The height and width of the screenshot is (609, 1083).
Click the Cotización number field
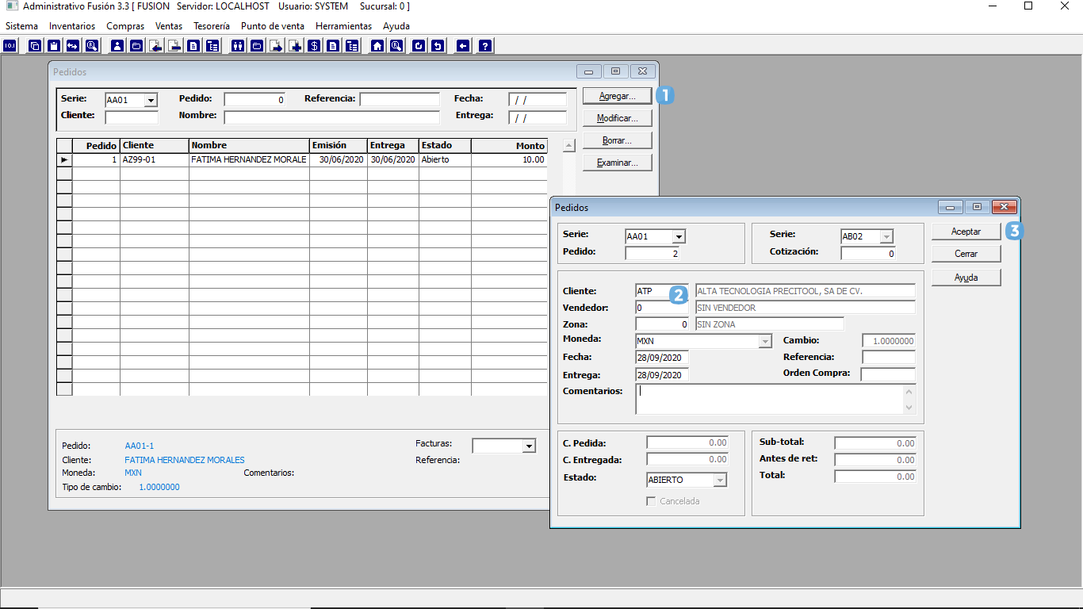[868, 253]
